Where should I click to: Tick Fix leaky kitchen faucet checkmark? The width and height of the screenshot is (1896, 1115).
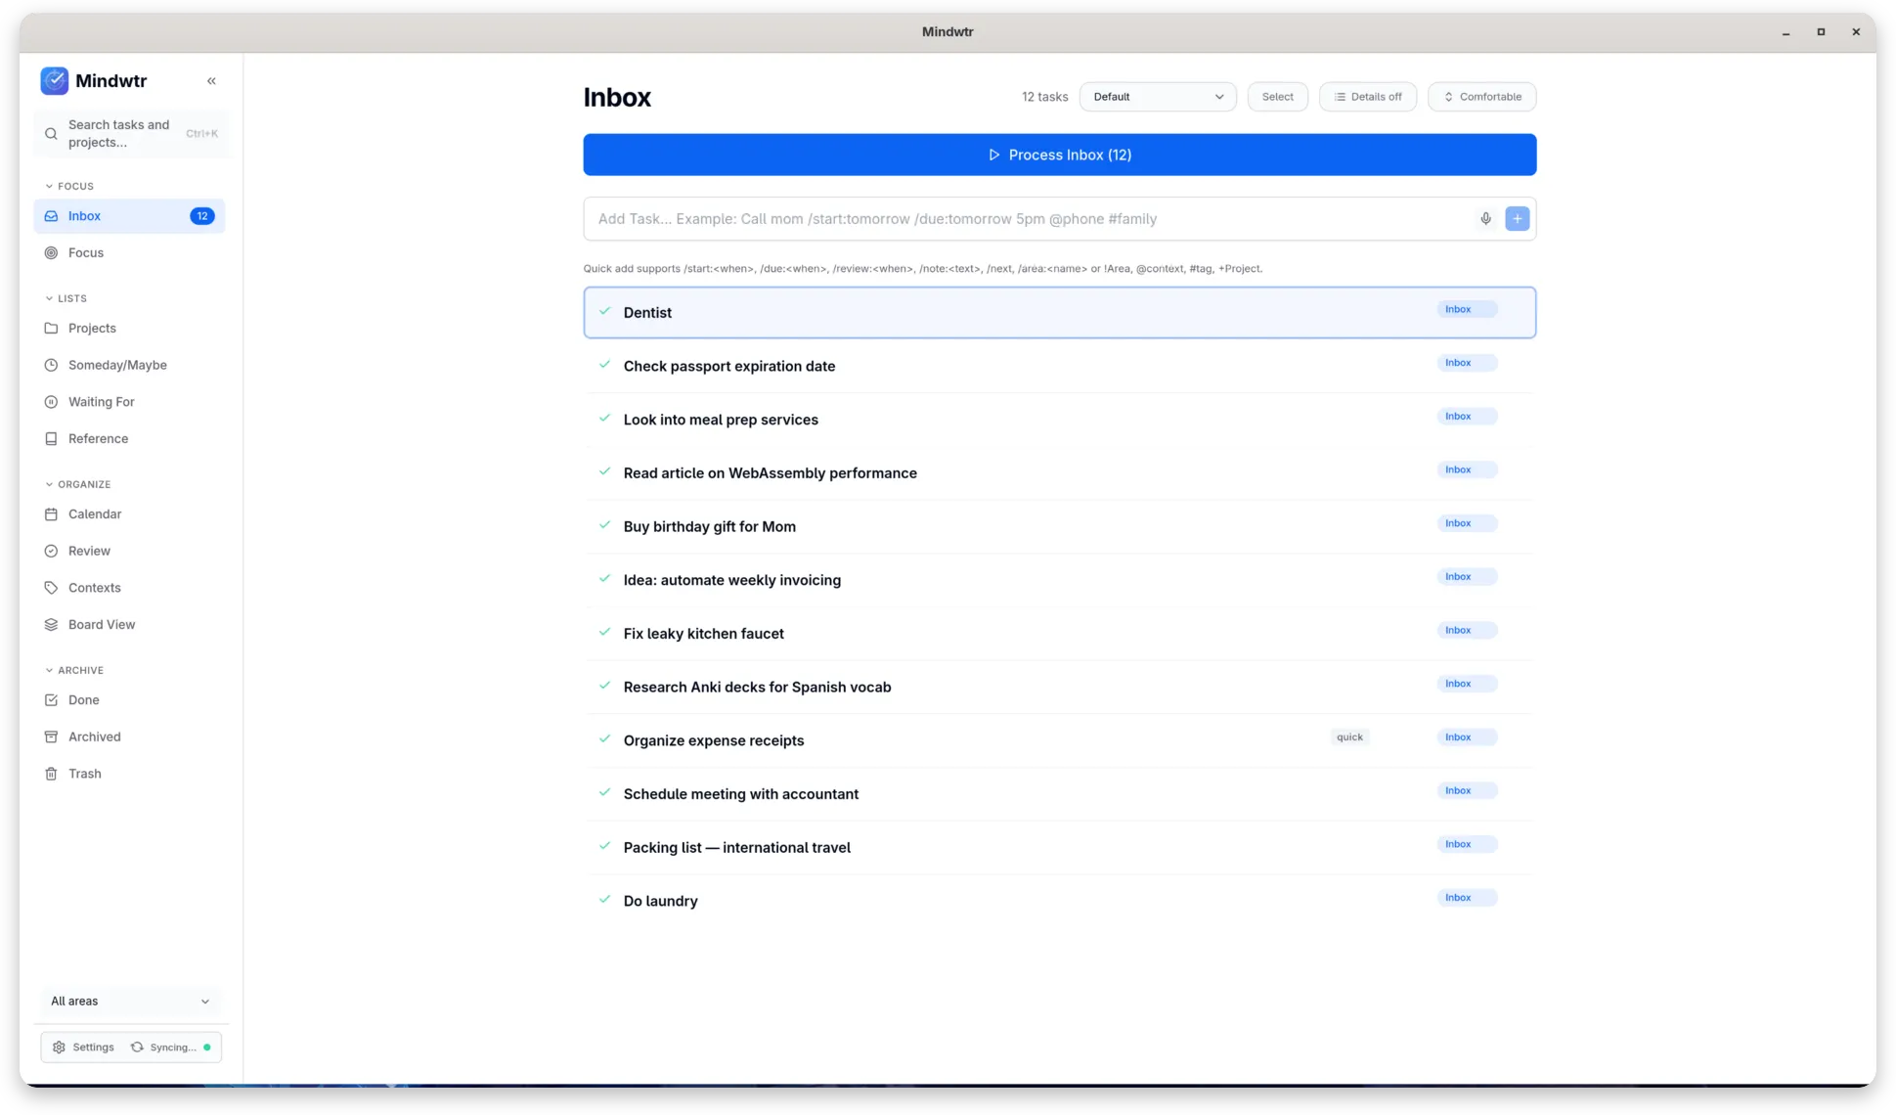click(604, 633)
